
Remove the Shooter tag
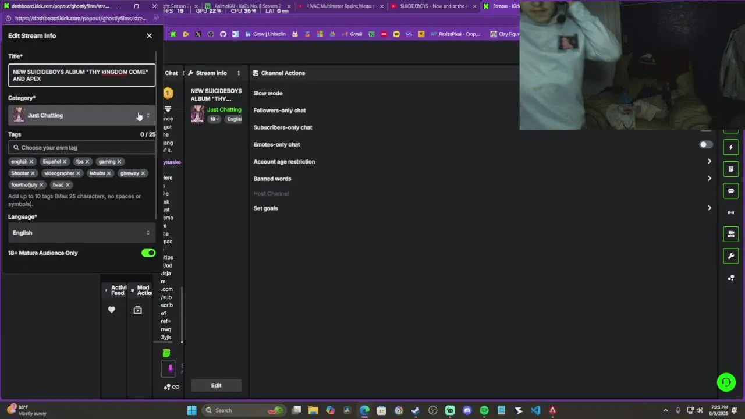coord(33,173)
